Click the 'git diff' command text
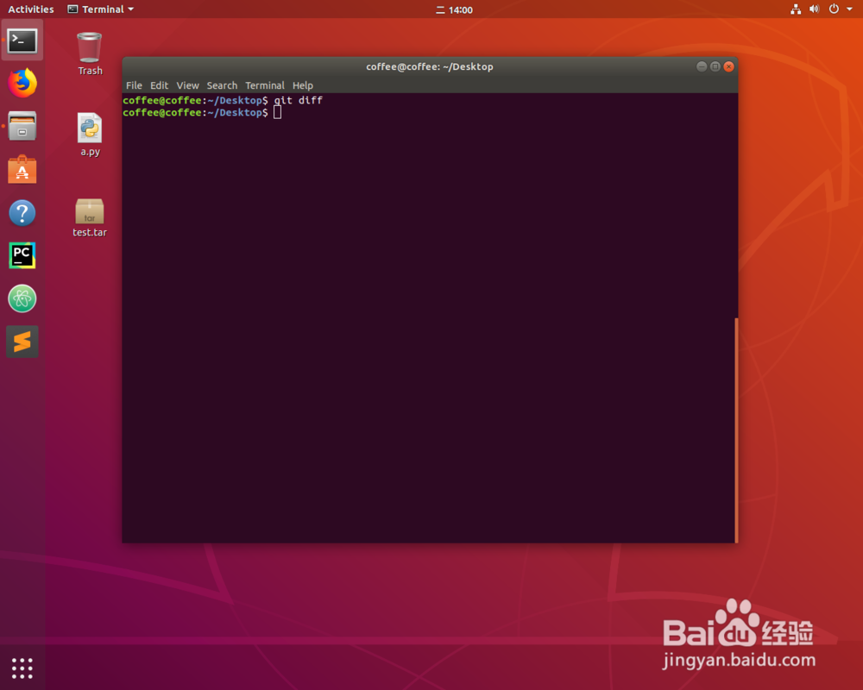The height and width of the screenshot is (690, 863). (x=299, y=100)
